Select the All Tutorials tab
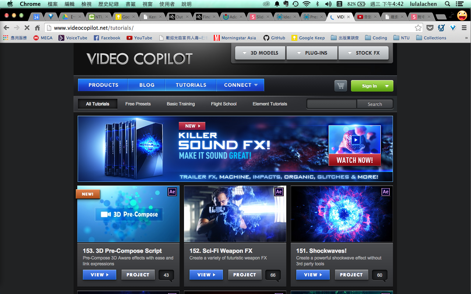471x294 pixels. coord(98,104)
